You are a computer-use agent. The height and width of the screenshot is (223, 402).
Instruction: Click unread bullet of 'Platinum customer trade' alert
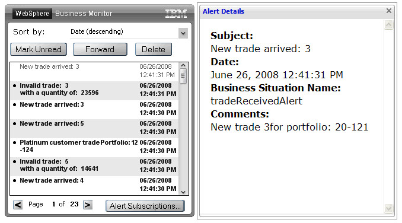click(15, 142)
